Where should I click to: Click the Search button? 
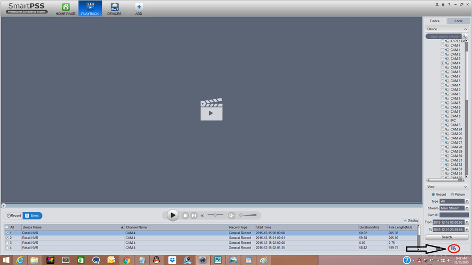(x=447, y=237)
